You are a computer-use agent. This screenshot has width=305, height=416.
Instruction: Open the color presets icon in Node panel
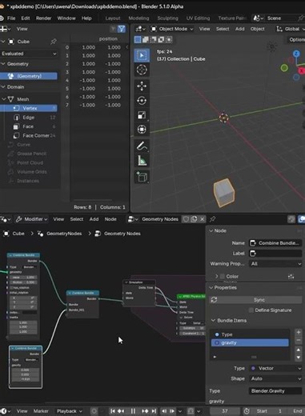[291, 277]
